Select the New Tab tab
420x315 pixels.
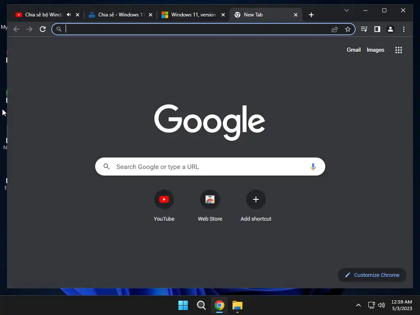coord(265,15)
